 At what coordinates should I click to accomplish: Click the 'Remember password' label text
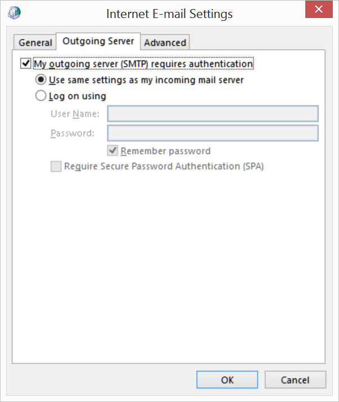pos(165,151)
